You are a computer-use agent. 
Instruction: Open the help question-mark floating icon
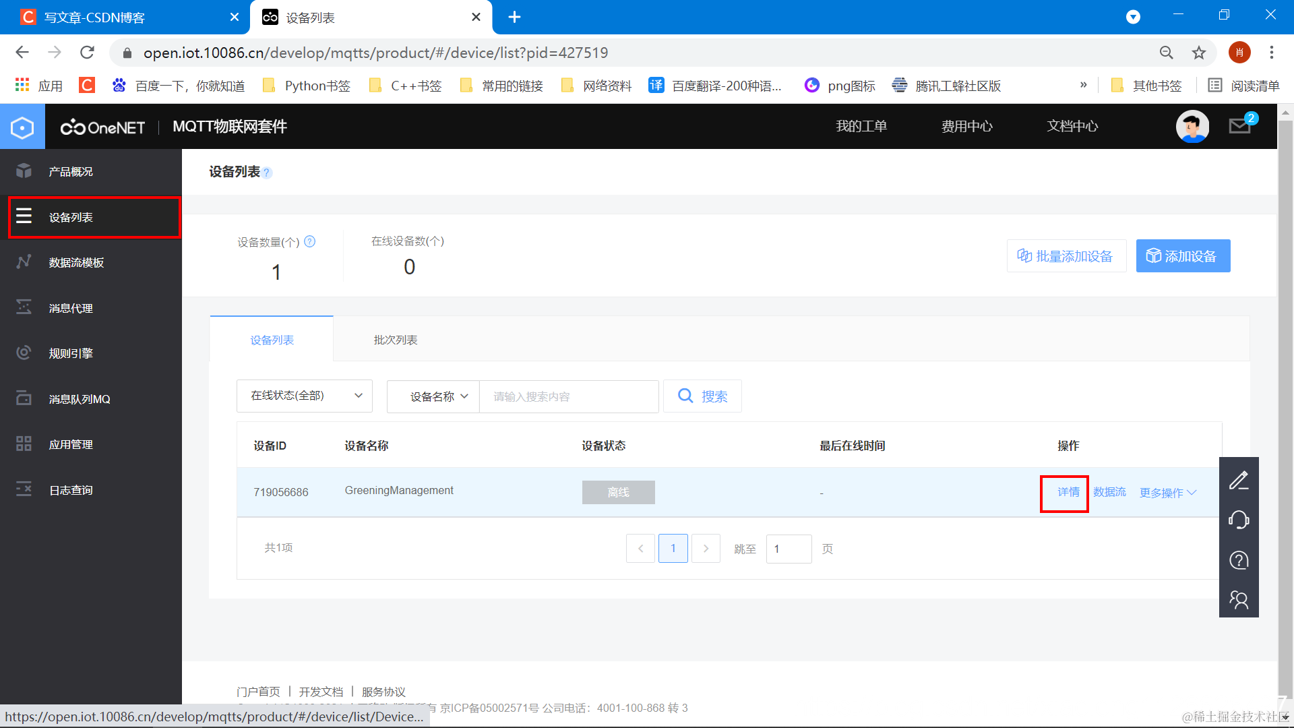point(1239,560)
